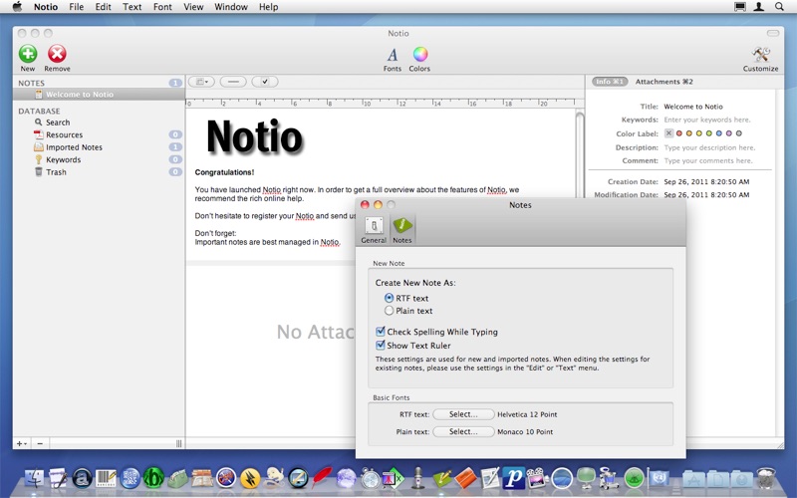The width and height of the screenshot is (797, 498).
Task: Click toolbar toggle pill in Notio title bar
Action: point(773,33)
